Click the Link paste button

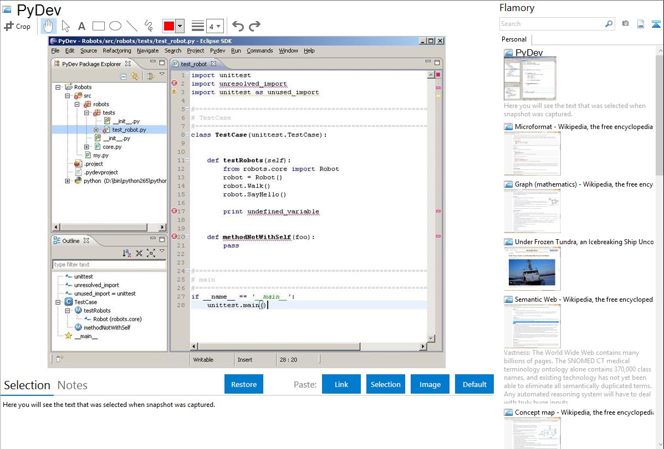(341, 384)
